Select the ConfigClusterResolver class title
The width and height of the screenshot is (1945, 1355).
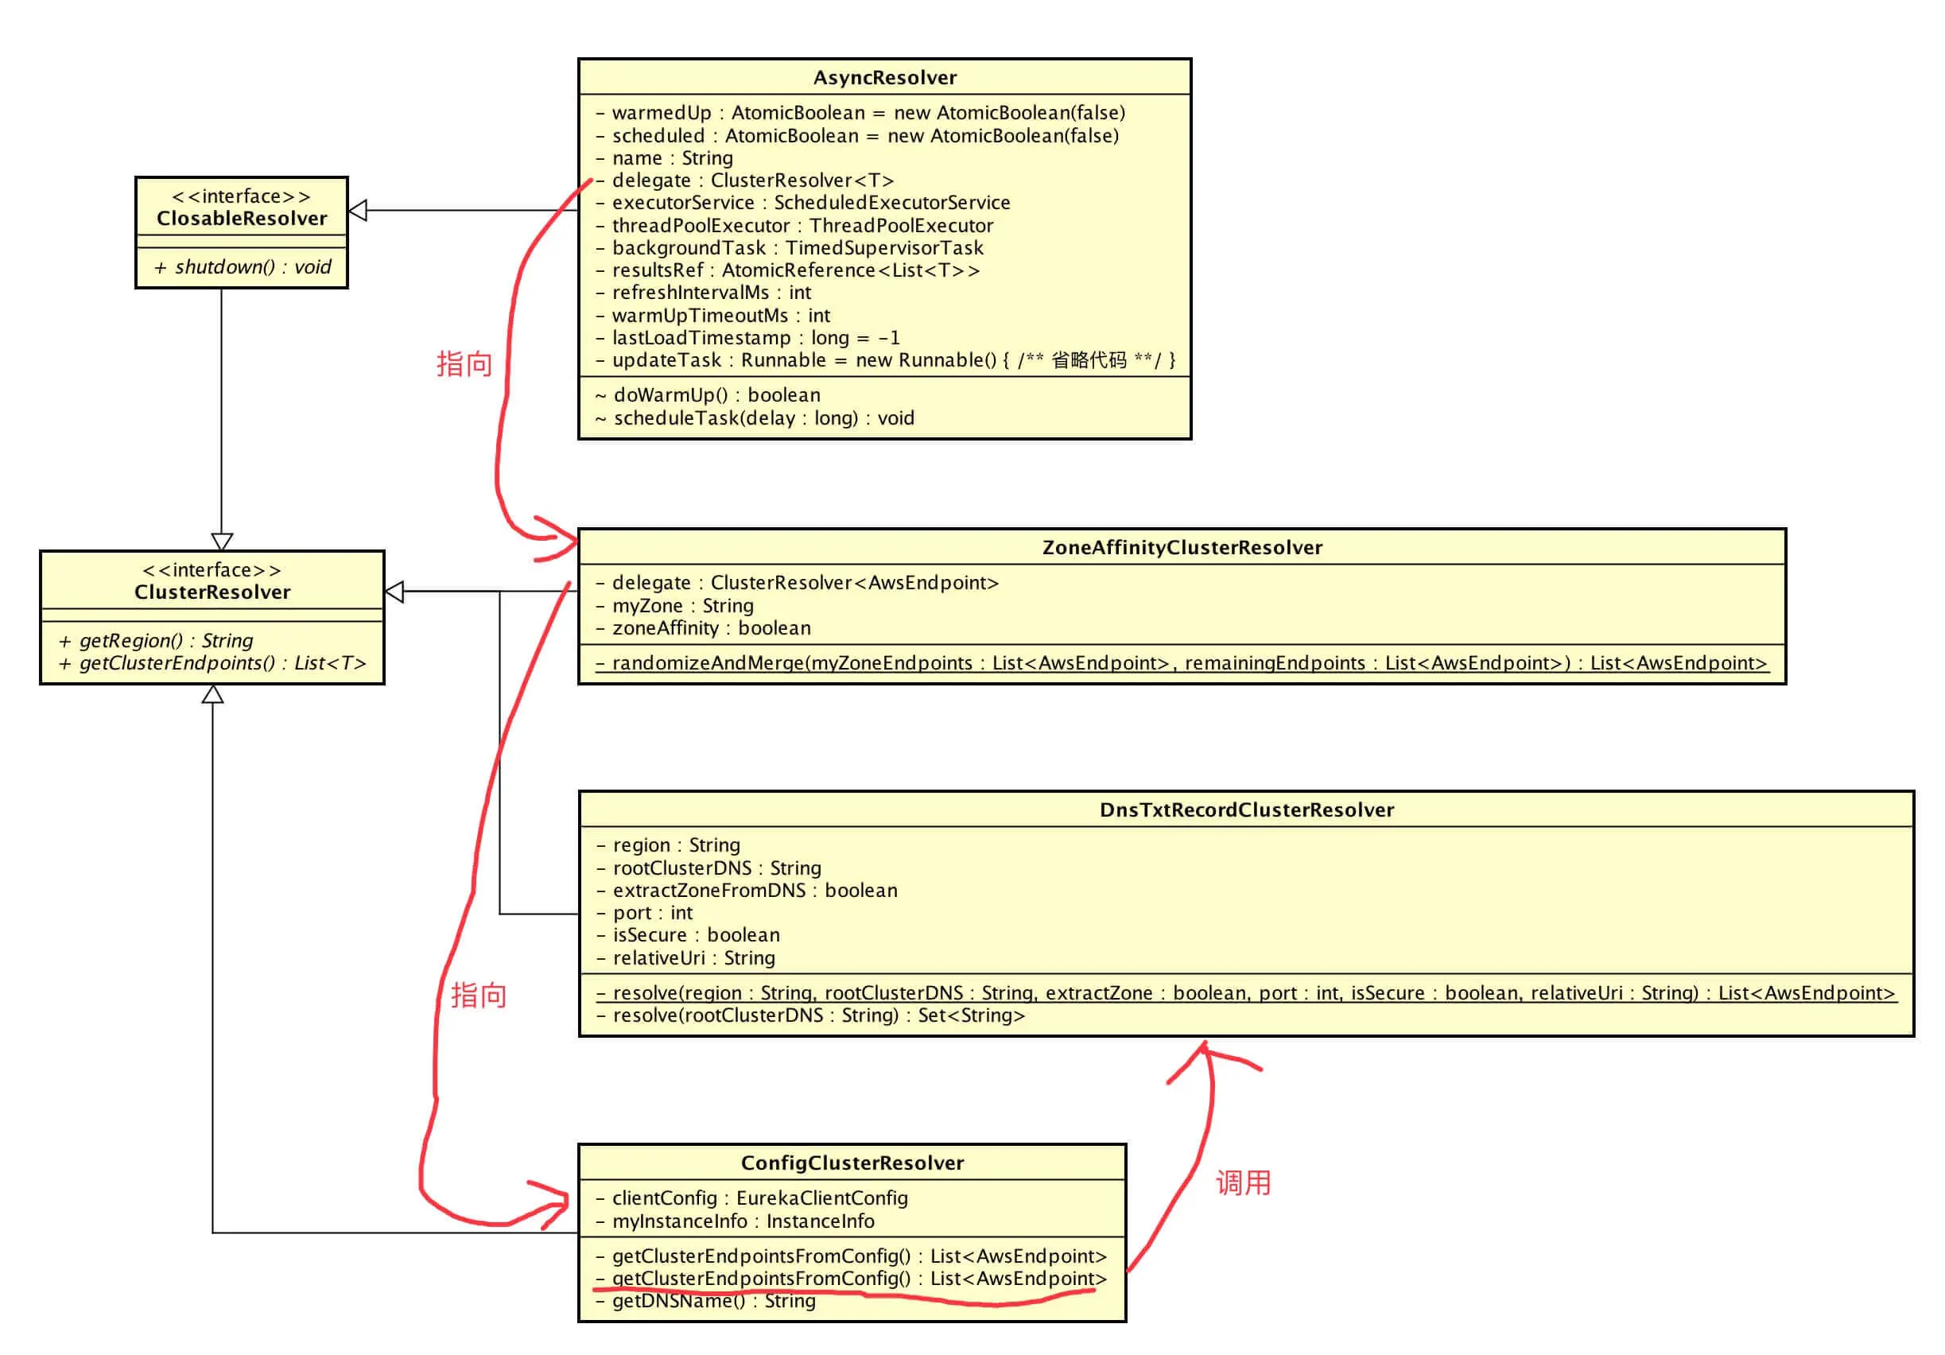(852, 1163)
